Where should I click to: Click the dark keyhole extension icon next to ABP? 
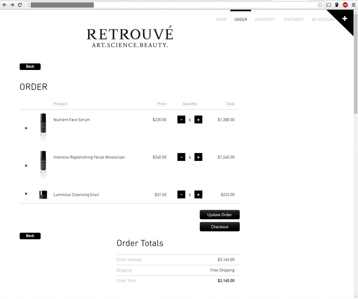point(337,5)
